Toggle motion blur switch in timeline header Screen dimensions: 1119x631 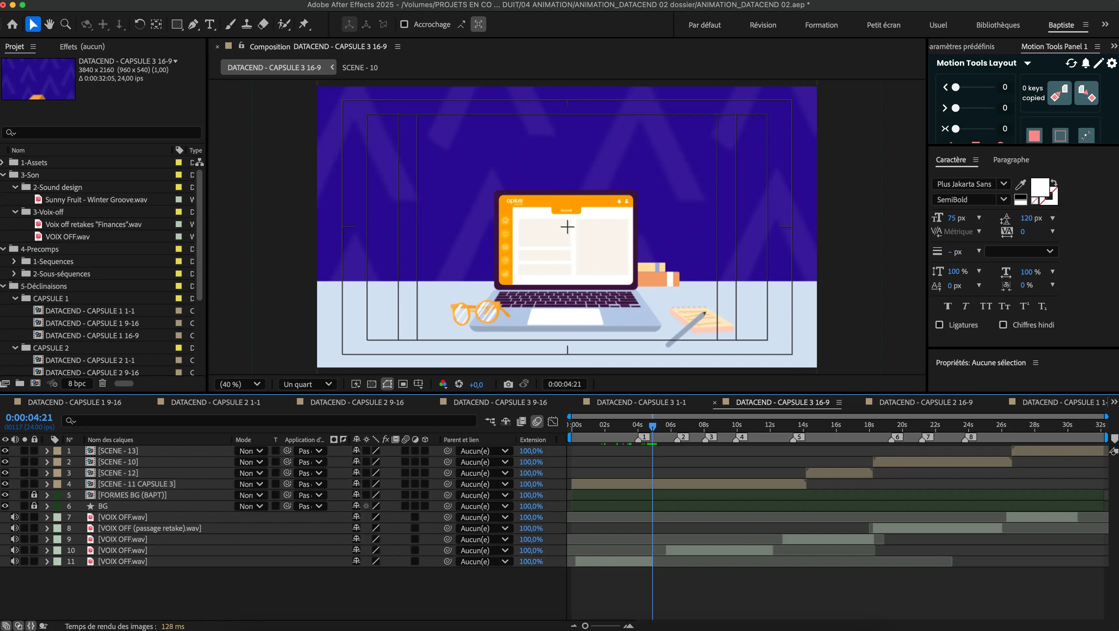(537, 422)
